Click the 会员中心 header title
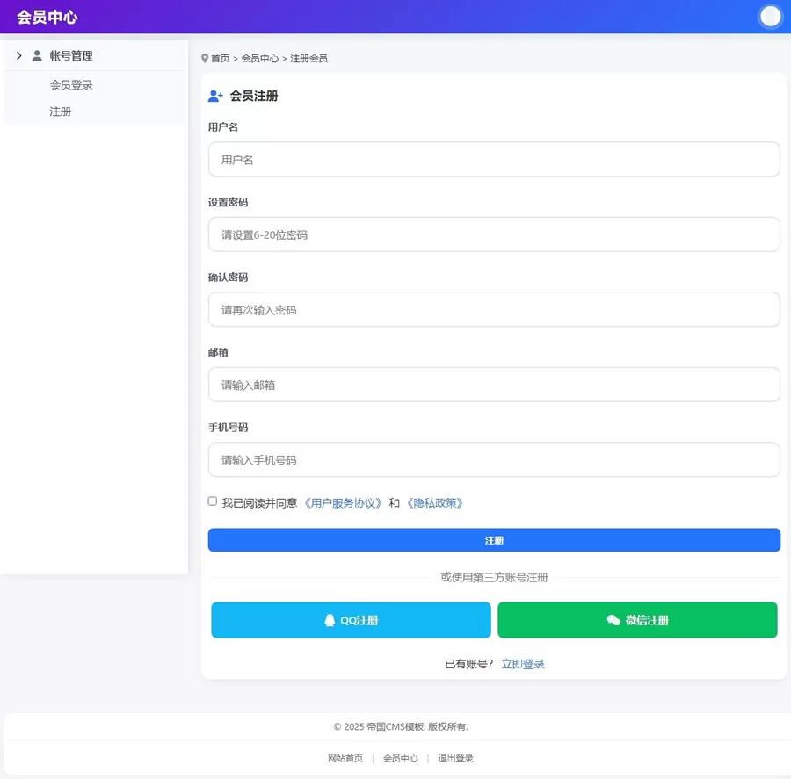 point(47,18)
